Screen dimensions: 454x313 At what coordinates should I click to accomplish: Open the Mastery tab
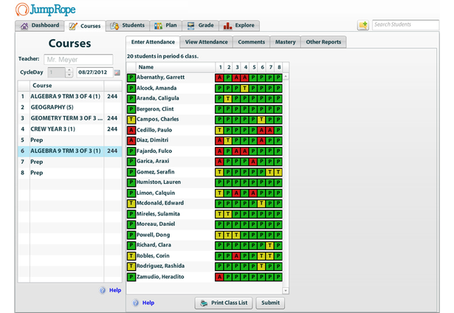tap(285, 42)
